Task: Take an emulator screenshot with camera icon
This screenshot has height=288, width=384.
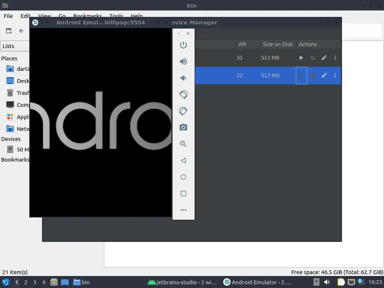Action: 183,127
